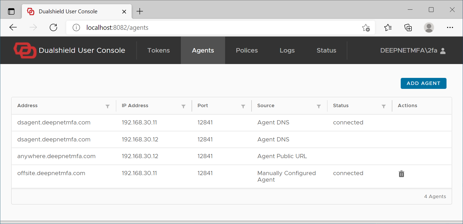The height and width of the screenshot is (224, 463).
Task: Open the IP Address column filter
Action: click(183, 106)
